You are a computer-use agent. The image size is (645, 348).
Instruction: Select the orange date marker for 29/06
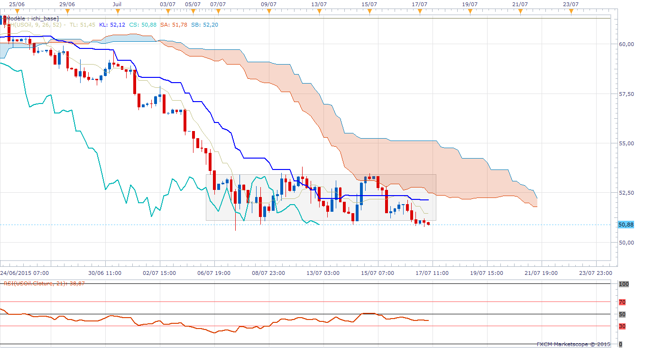[x=67, y=10]
